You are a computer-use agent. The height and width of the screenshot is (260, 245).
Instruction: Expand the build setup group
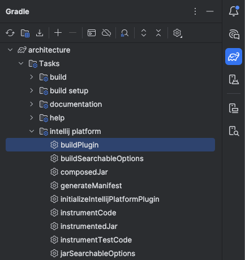coord(32,90)
